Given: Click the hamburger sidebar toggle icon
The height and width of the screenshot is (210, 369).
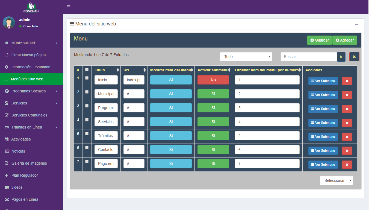Looking at the screenshot, I should click(69, 7).
